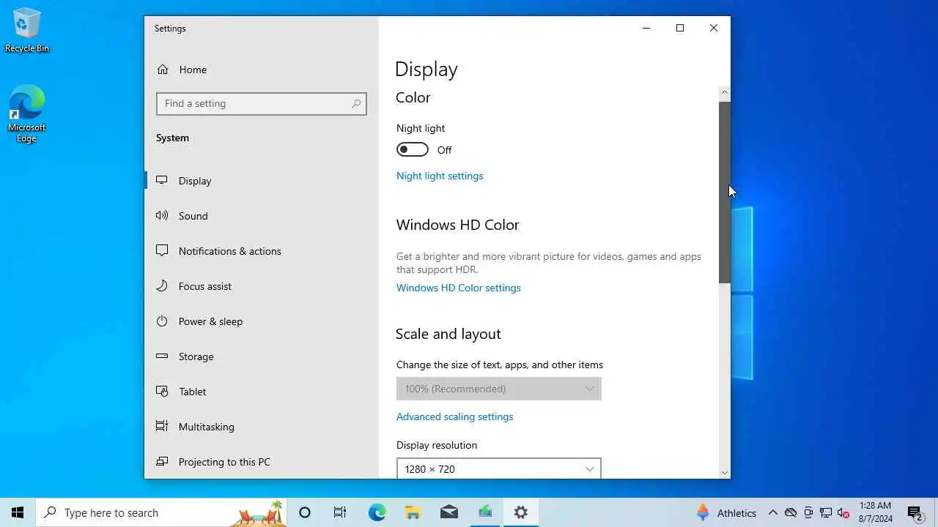The width and height of the screenshot is (938, 527).
Task: Open the Windows Start button
Action: (x=18, y=512)
